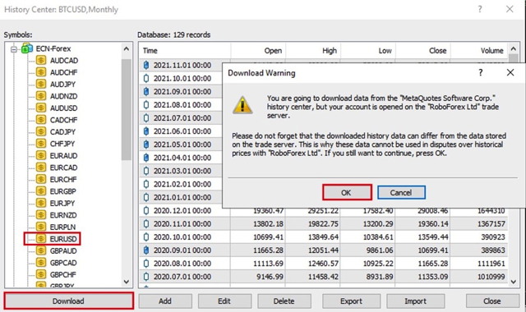Viewport: 526px width, 312px height.
Task: Click the symbols list scrollbar thumb
Action: 126,110
